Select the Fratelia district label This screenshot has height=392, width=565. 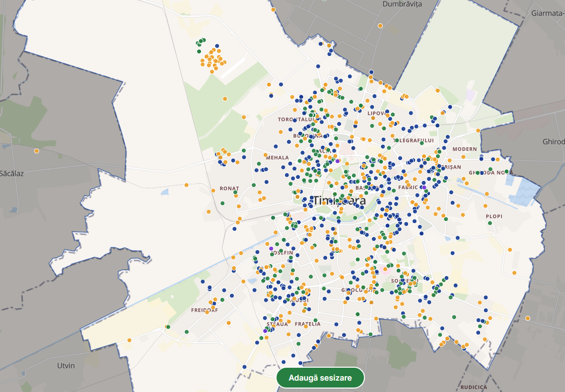click(x=307, y=324)
